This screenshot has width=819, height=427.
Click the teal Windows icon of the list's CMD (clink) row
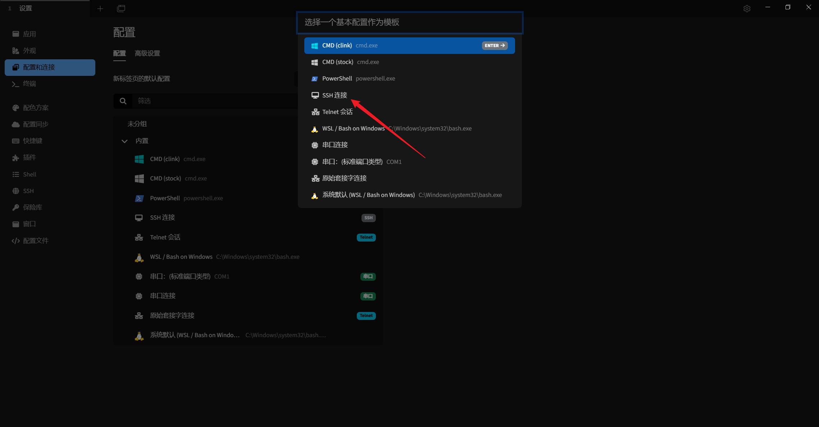click(x=139, y=159)
